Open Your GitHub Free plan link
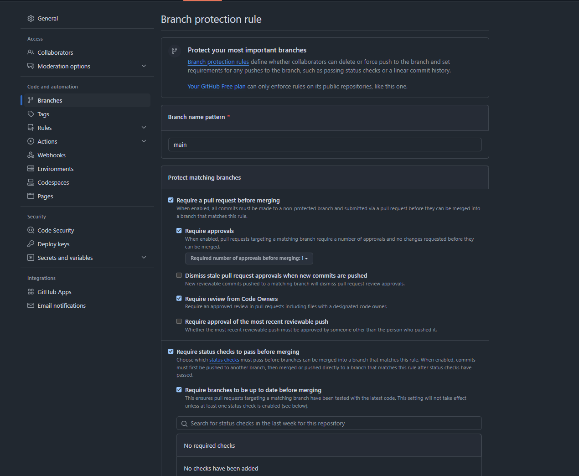The image size is (579, 476). 217,87
